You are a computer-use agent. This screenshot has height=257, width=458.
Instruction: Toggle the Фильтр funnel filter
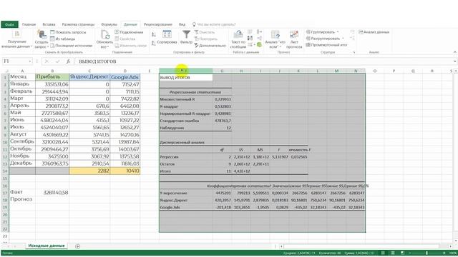tap(186, 37)
